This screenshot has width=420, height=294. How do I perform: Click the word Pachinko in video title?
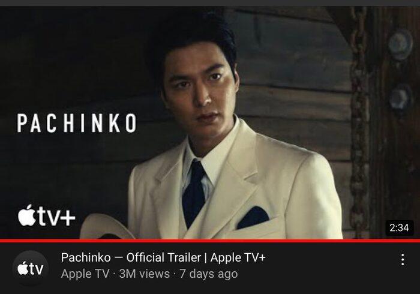coord(86,257)
